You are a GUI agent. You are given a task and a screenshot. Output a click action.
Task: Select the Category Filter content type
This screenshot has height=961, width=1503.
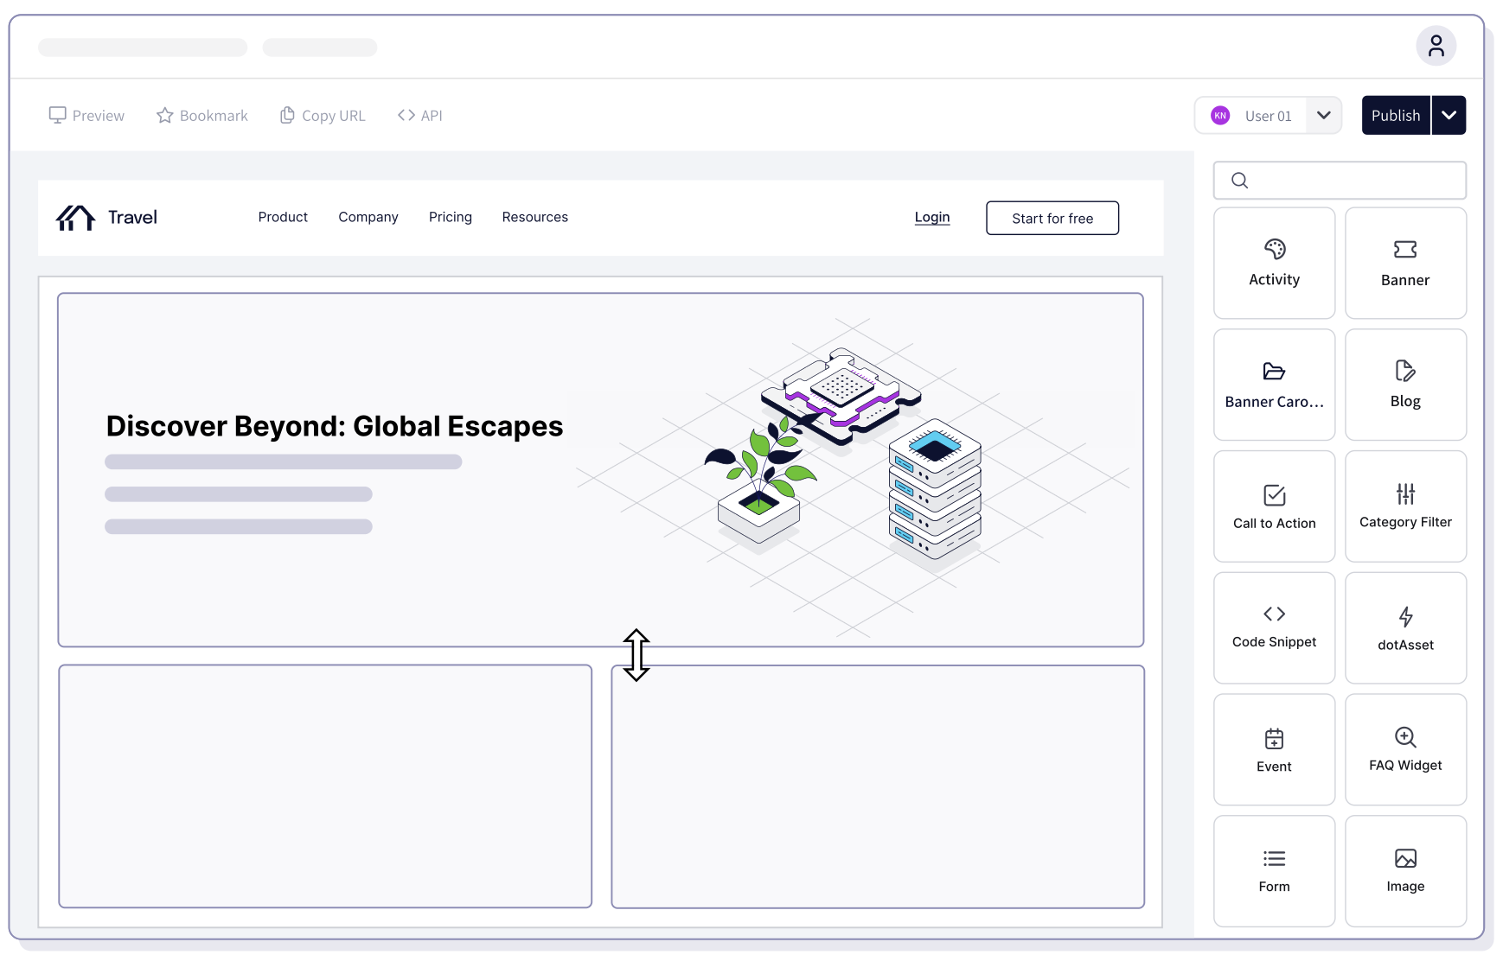point(1405,506)
